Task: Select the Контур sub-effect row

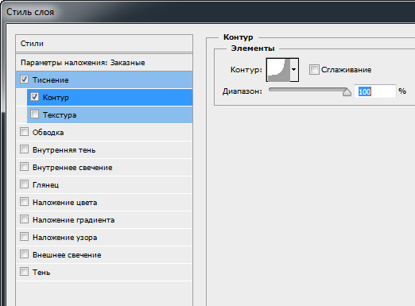Action: 110,97
